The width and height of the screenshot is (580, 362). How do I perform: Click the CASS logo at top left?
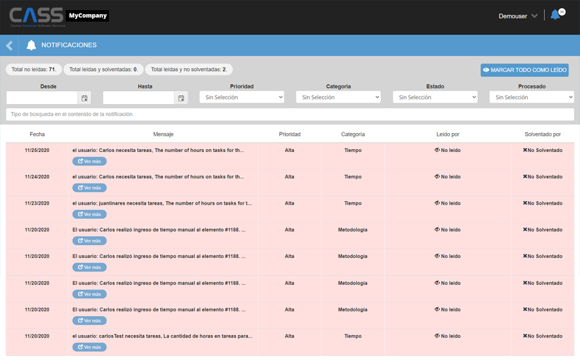tap(37, 16)
